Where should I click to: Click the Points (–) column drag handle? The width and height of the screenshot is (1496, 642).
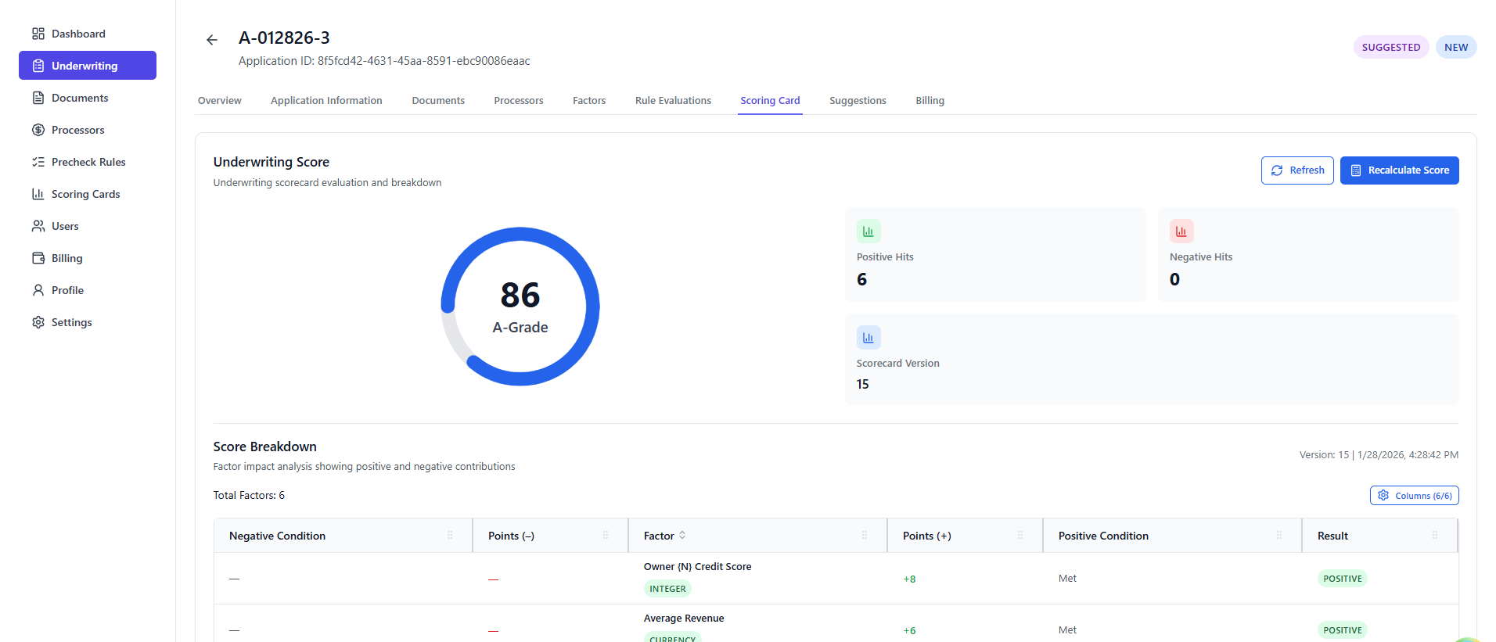[606, 536]
